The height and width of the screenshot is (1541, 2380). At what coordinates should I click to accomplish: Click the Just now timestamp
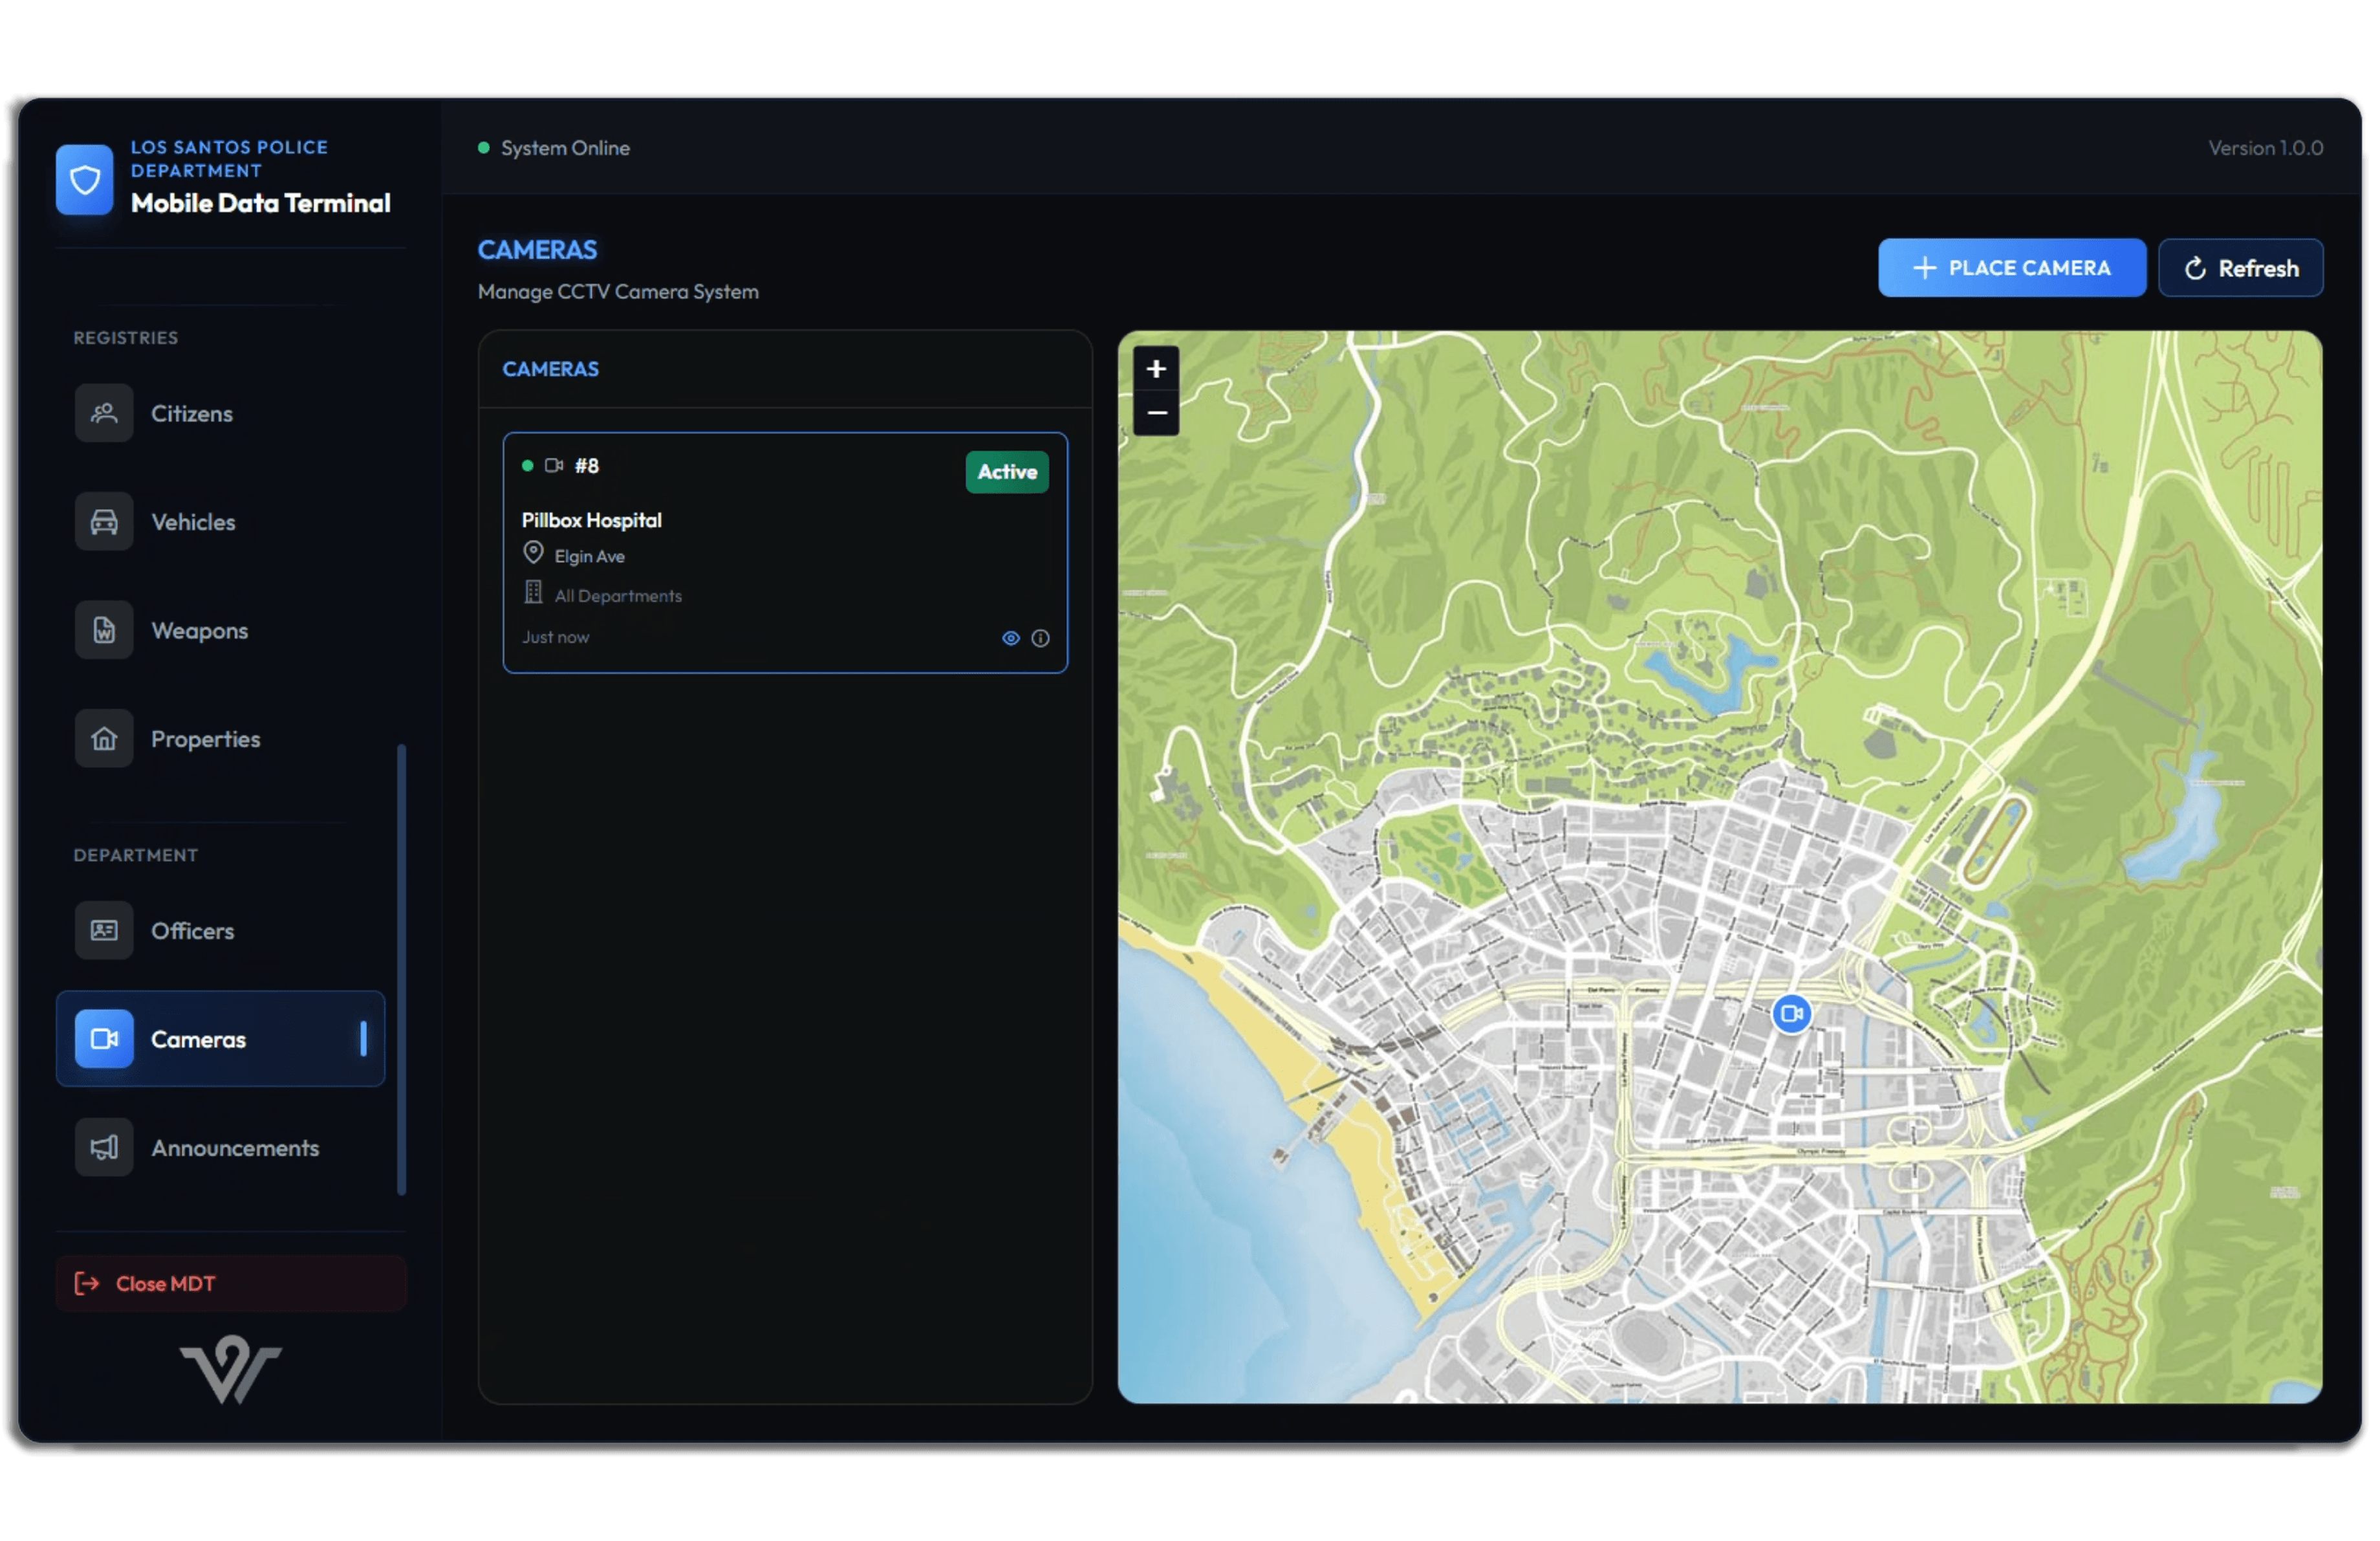(555, 637)
